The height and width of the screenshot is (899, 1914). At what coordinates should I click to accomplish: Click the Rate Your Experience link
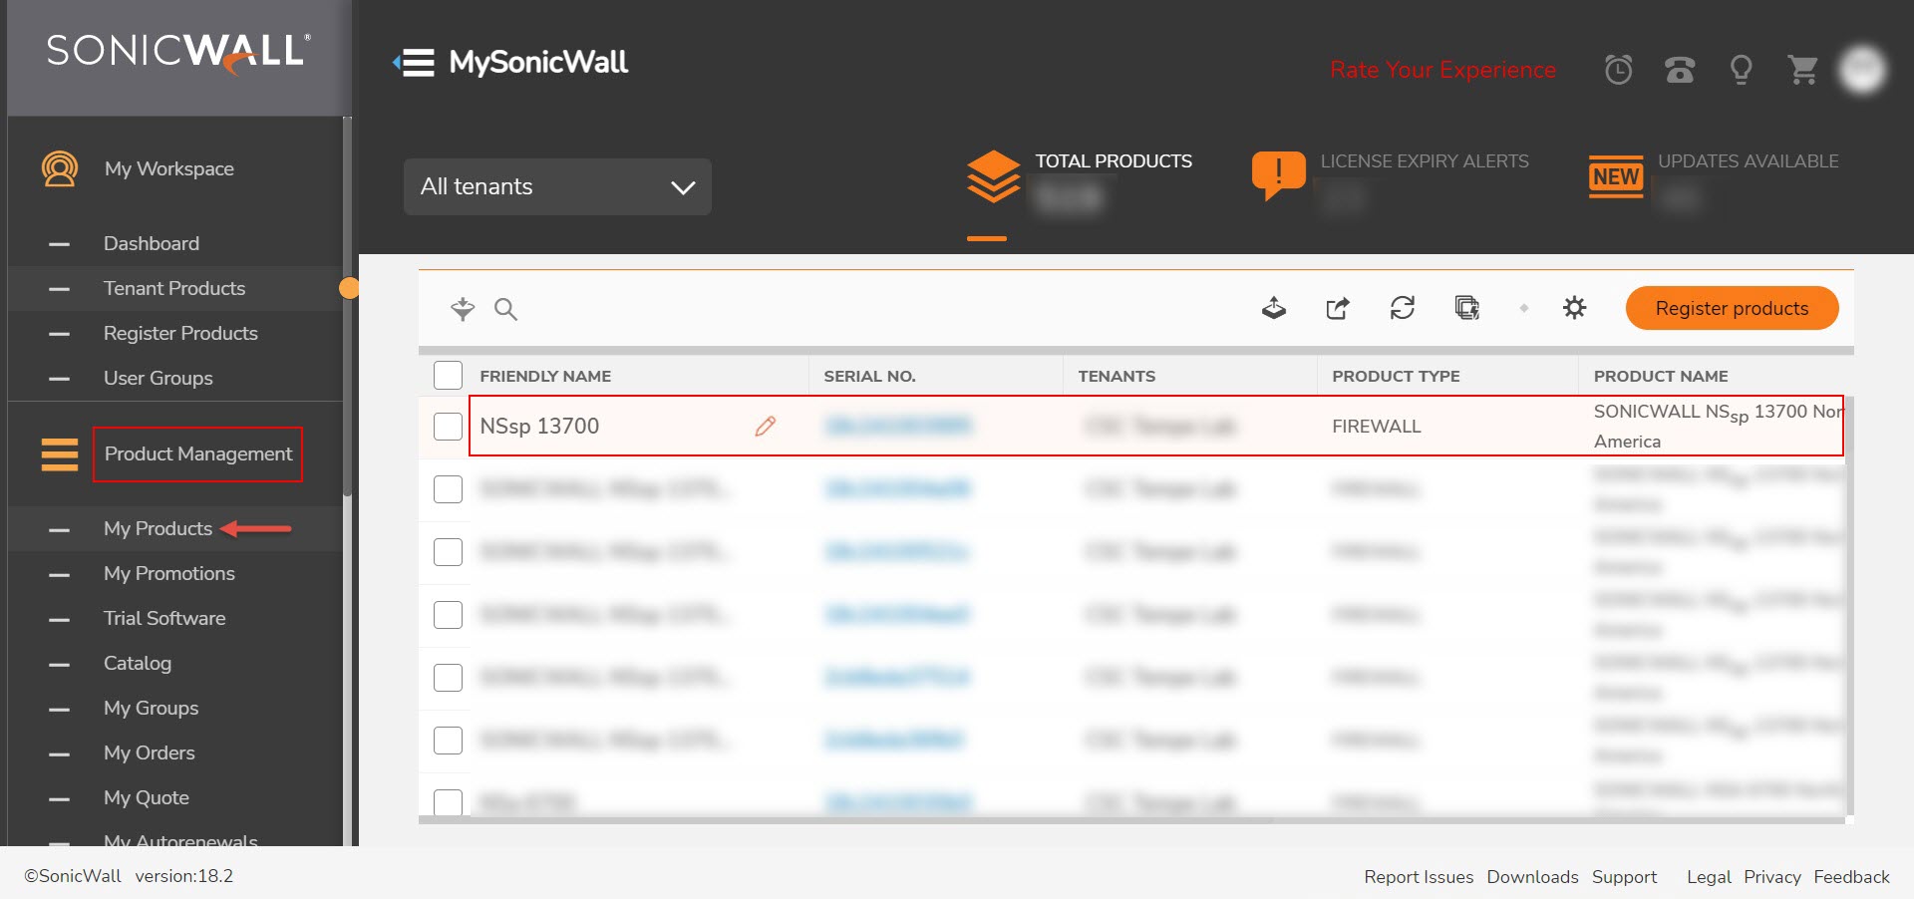pyautogui.click(x=1442, y=70)
